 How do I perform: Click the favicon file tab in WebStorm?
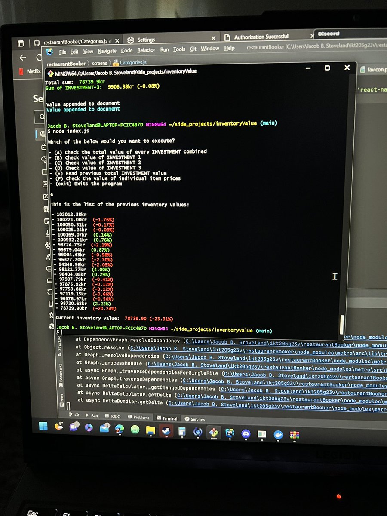(373, 68)
